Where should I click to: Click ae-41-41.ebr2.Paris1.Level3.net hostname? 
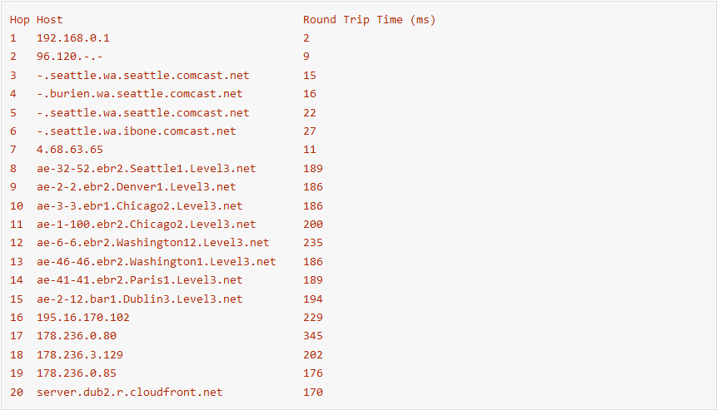[x=139, y=280]
